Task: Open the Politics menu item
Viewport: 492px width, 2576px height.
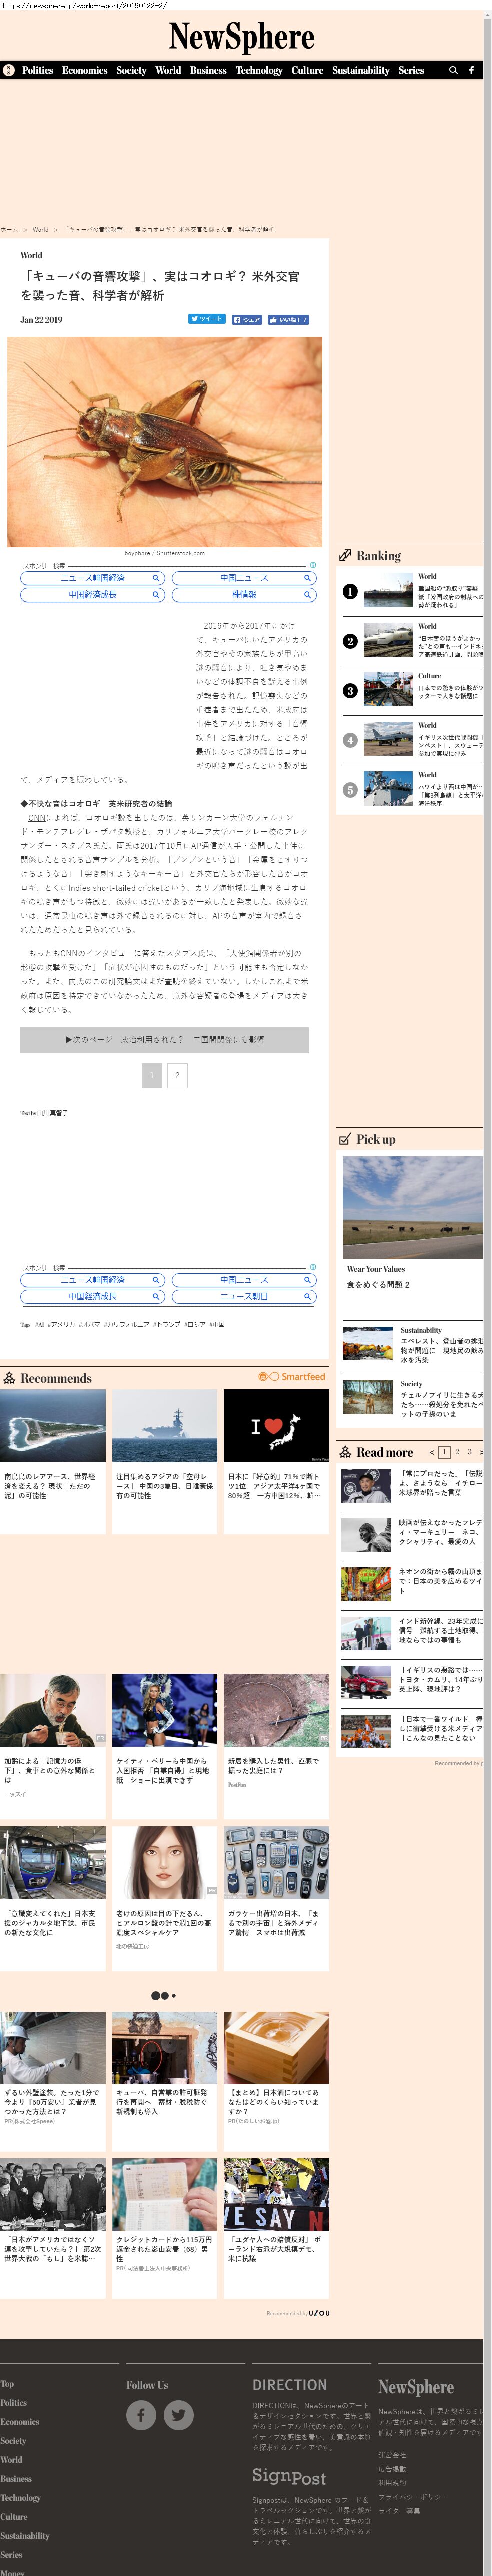Action: coord(37,70)
